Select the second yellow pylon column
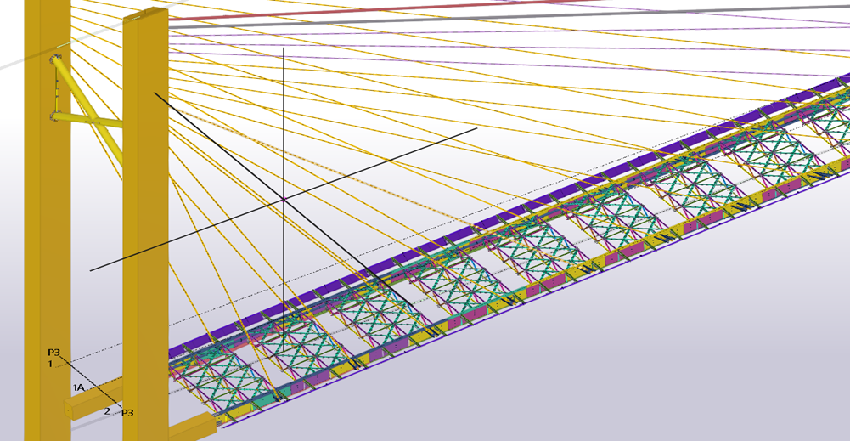This screenshot has width=850, height=441. tap(144, 255)
